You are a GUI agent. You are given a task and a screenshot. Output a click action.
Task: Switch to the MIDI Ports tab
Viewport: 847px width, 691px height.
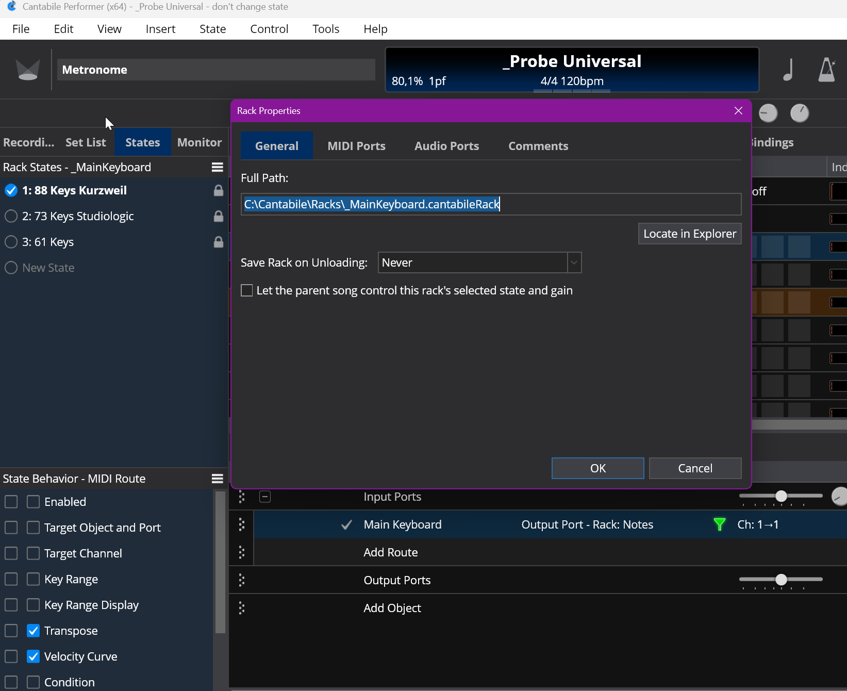[x=356, y=146]
